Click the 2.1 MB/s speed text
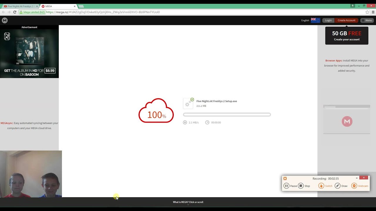376x211 pixels. 194,122
